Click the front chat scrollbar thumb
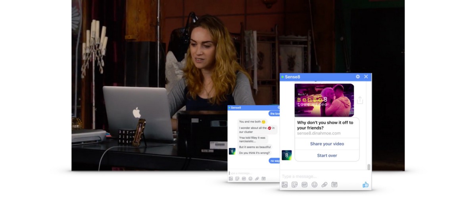476x197 pixels. click(x=369, y=167)
